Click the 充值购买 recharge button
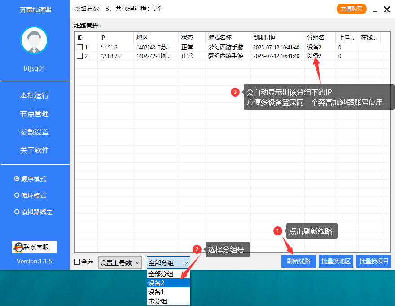 351,9
